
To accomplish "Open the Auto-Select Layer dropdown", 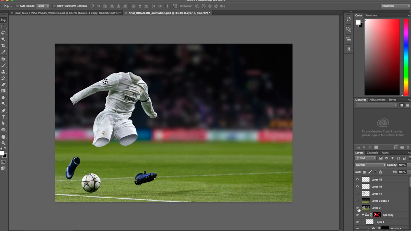I will click(43, 6).
